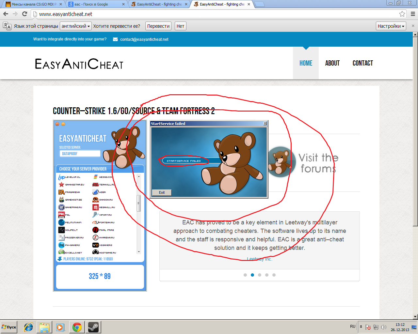Bookmark page with the star icon
The image size is (418, 334).
point(402,14)
